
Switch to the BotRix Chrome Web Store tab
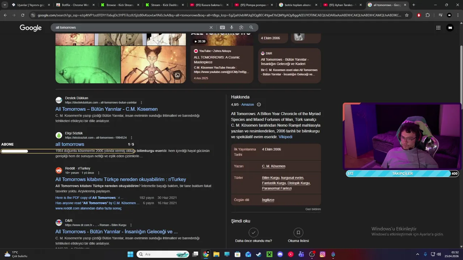75,5
